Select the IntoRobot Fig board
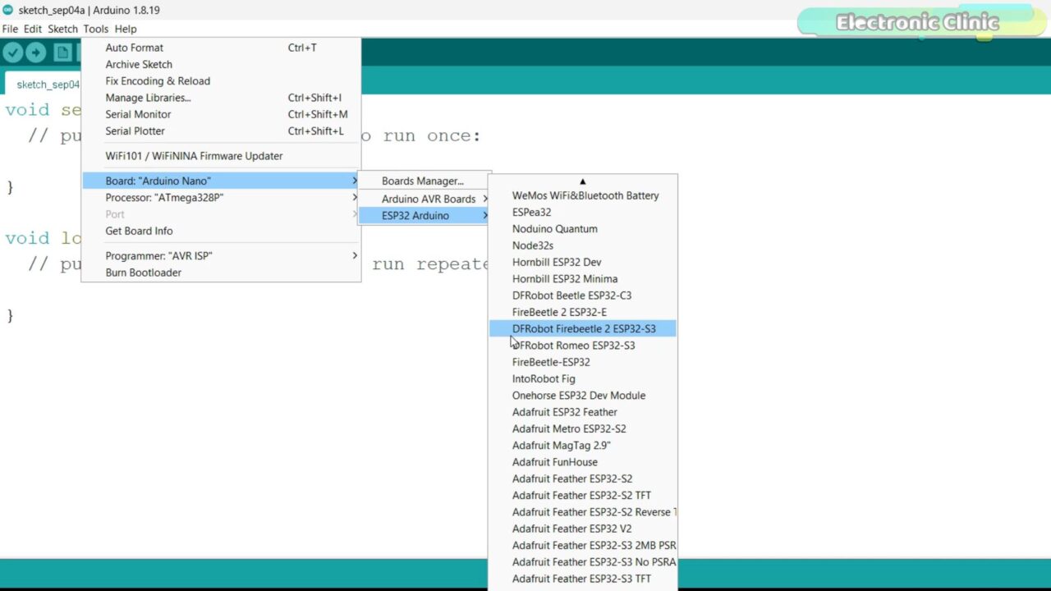The image size is (1051, 591). coord(583,378)
